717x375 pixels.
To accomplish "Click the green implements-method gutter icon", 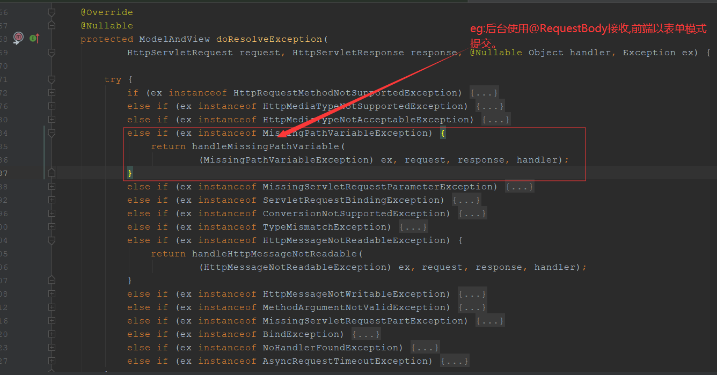I will pyautogui.click(x=34, y=38).
